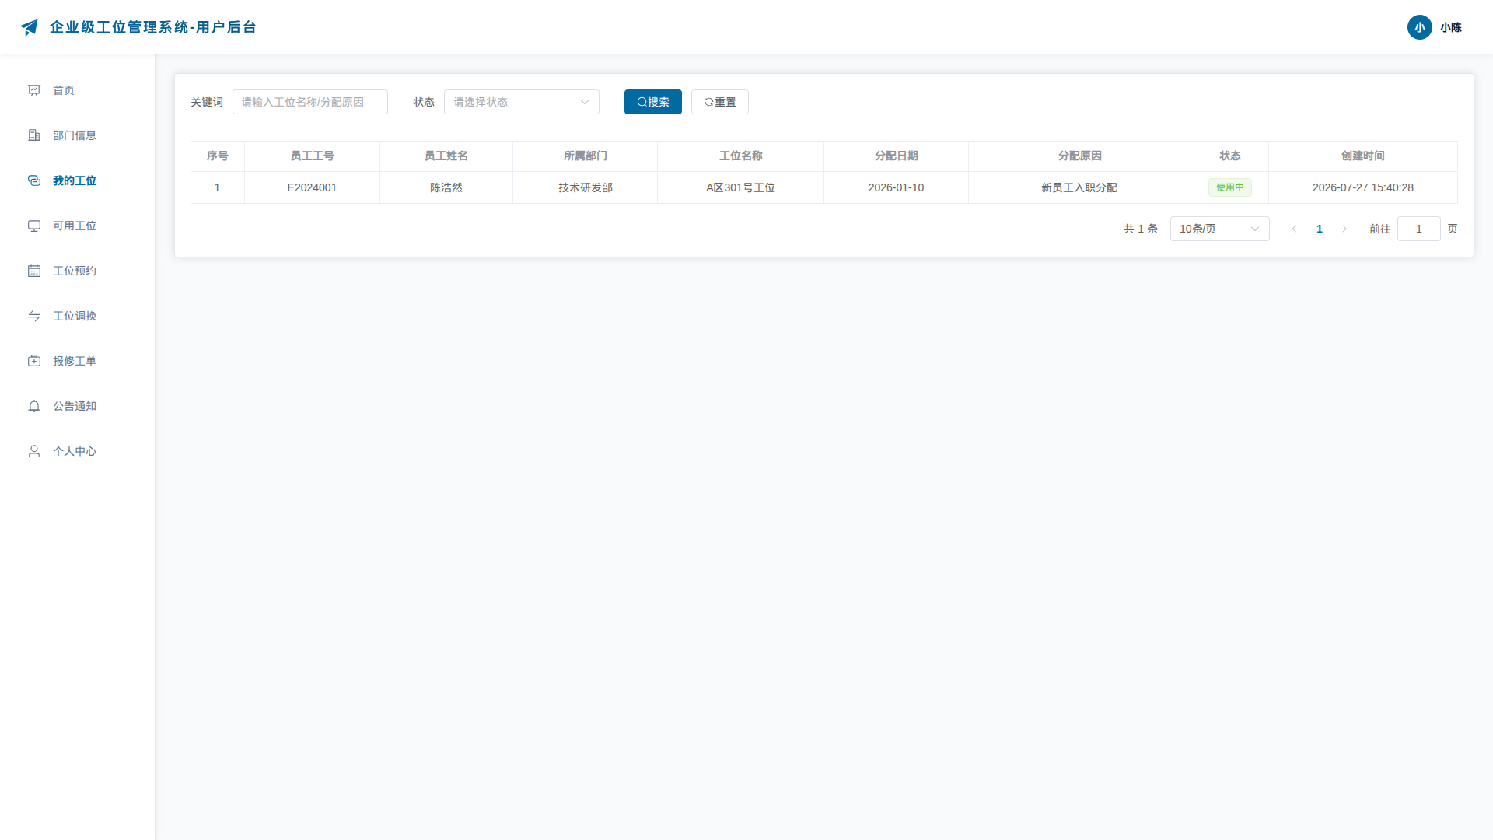Open the 报修工单 page

(78, 361)
